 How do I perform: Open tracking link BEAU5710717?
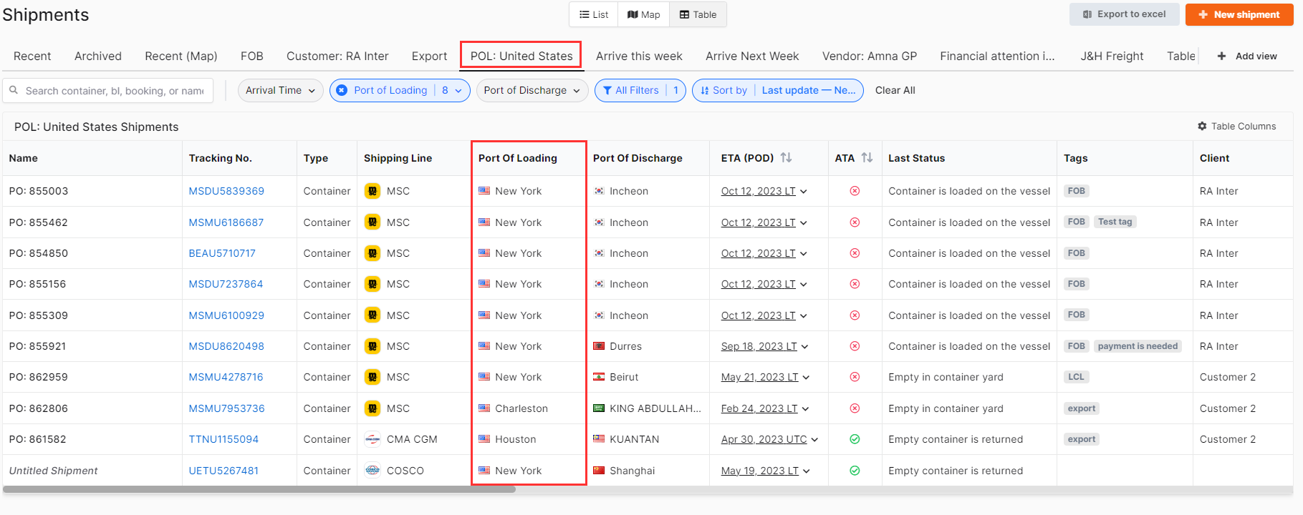(x=222, y=253)
